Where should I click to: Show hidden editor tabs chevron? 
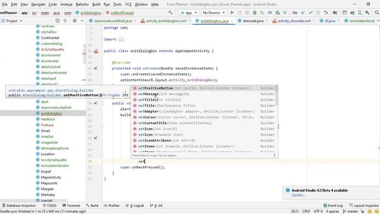click(378, 21)
